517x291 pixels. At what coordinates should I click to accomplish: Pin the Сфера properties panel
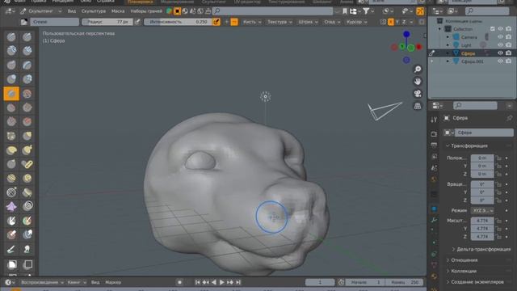(509, 118)
